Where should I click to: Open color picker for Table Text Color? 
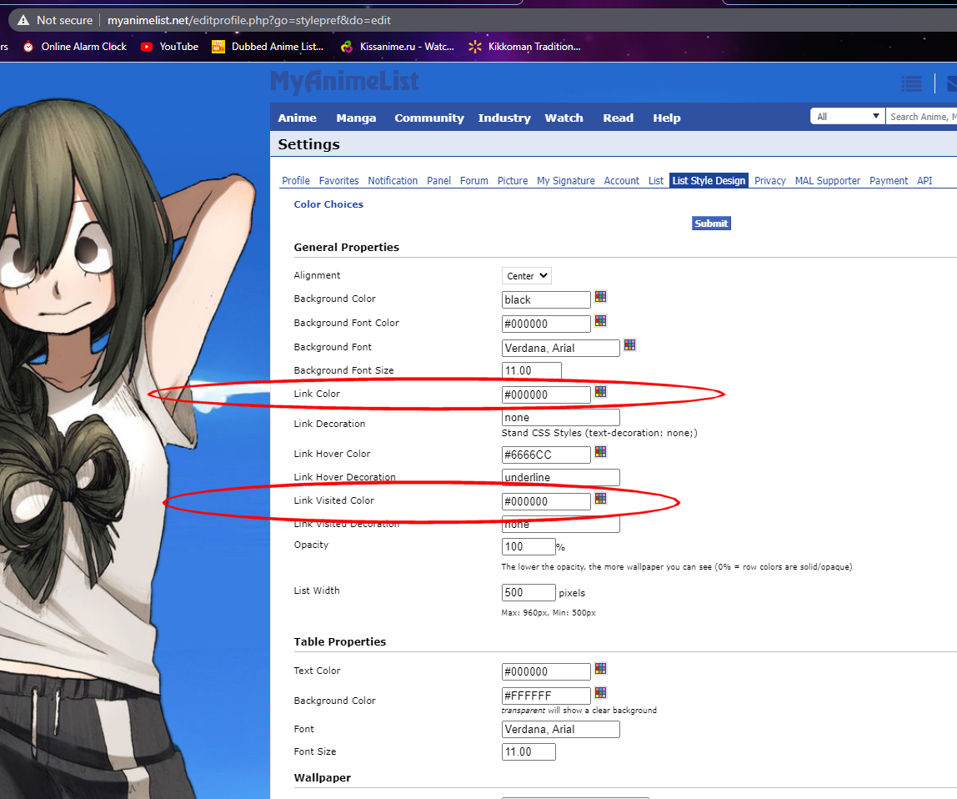pyautogui.click(x=600, y=669)
